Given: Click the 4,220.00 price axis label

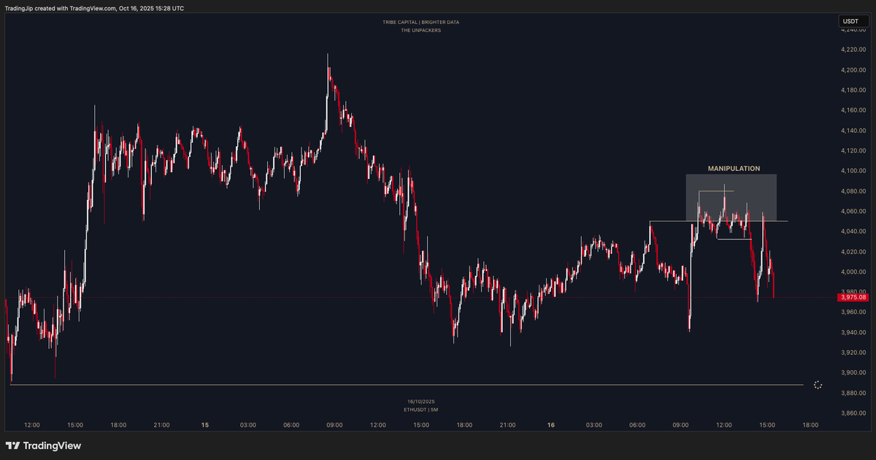Looking at the screenshot, I should pyautogui.click(x=853, y=50).
